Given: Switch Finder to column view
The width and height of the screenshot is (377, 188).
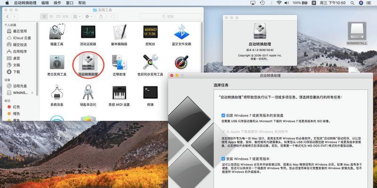Looking at the screenshot, I should (58, 16).
